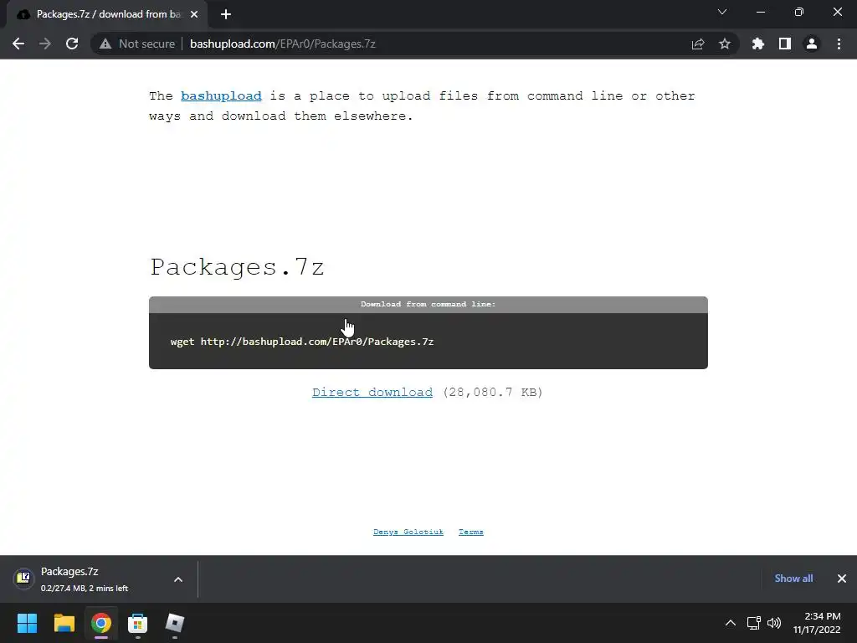The height and width of the screenshot is (643, 857).
Task: Show hidden system tray icons
Action: pyautogui.click(x=730, y=623)
